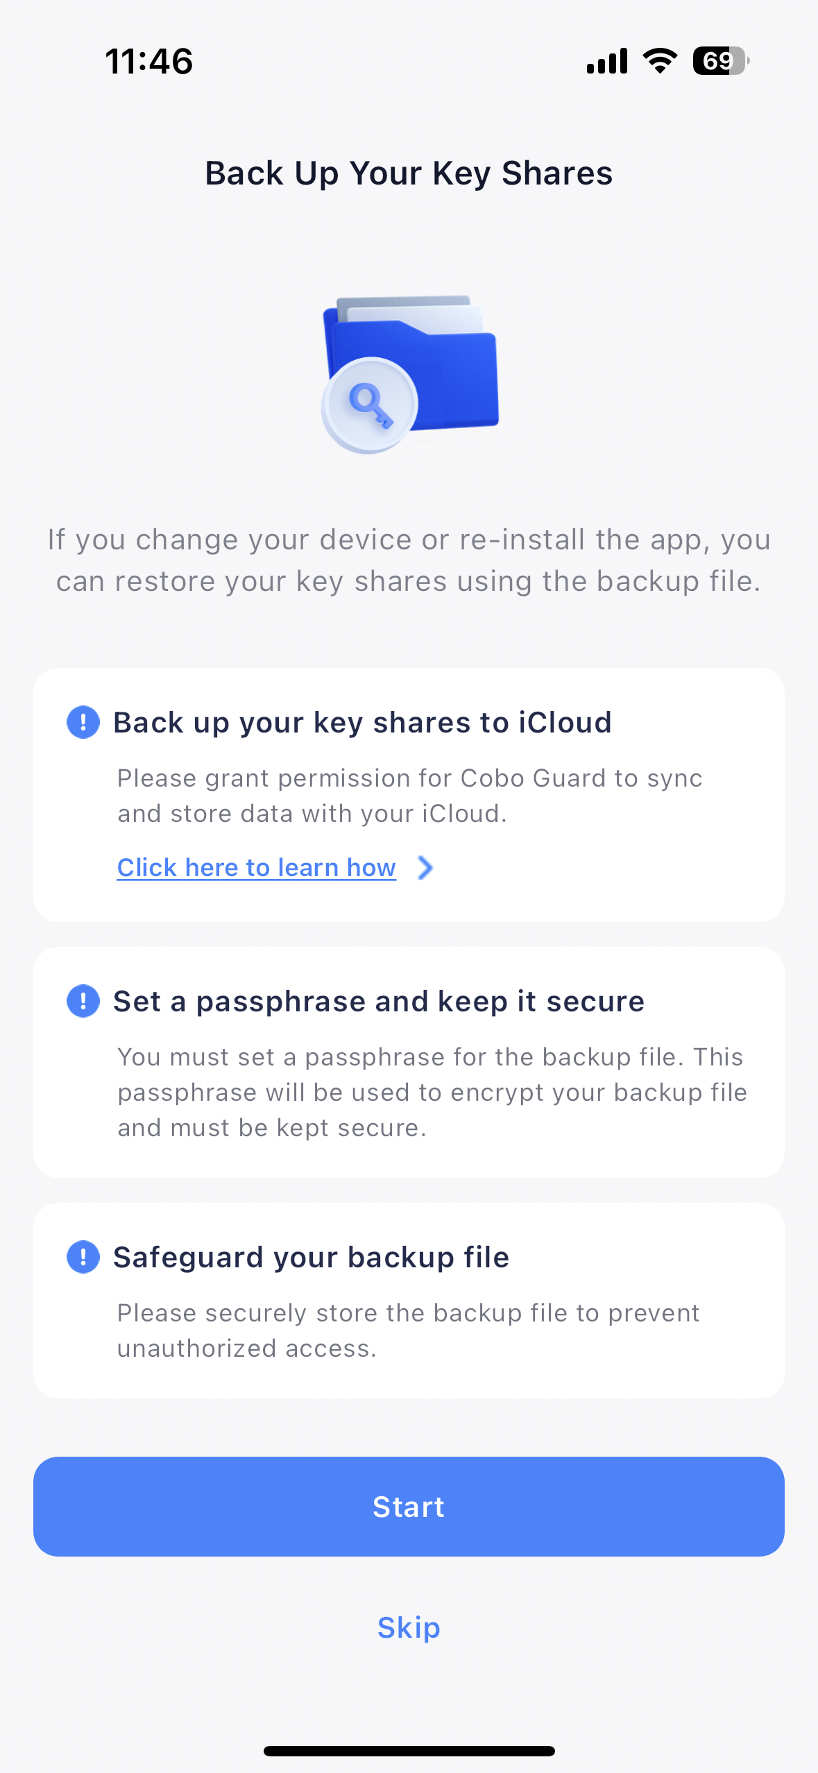Open the 'Back up your key shares to iCloud' heading
The image size is (818, 1773).
coord(362,722)
